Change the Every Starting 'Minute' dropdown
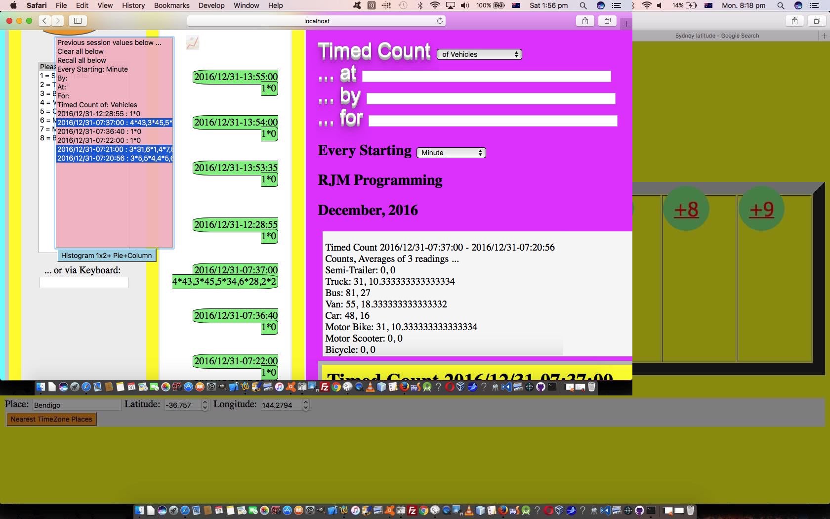The height and width of the screenshot is (519, 830). [x=450, y=153]
